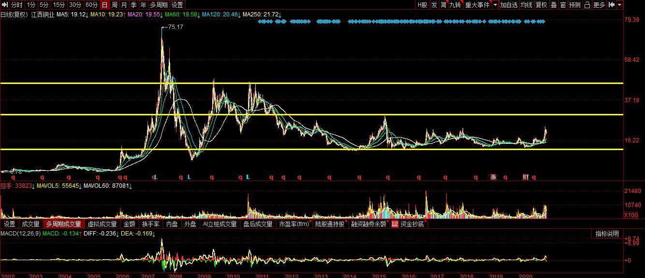Open the 更多 more options menu
Viewport: 645px width, 278px height.
pos(599,5)
